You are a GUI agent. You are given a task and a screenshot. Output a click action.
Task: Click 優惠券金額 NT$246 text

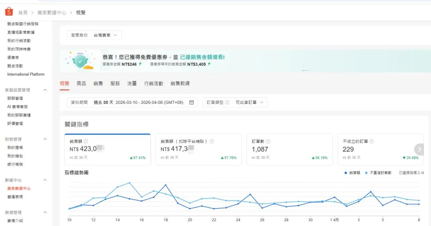point(120,64)
